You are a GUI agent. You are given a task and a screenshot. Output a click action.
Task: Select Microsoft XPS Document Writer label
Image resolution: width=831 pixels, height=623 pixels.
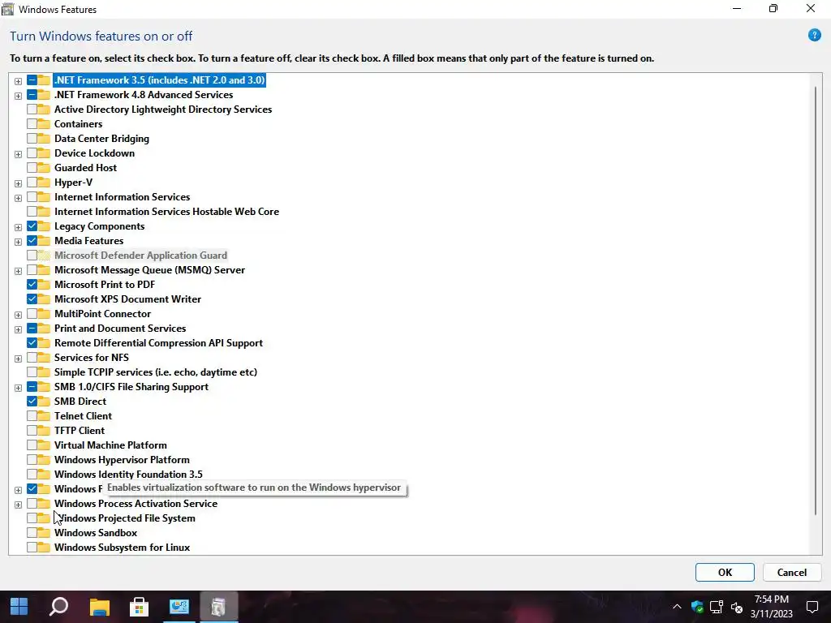(127, 299)
